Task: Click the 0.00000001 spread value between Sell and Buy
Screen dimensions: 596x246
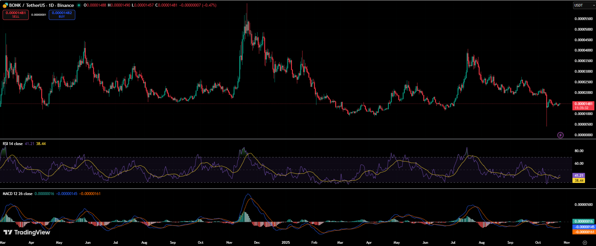Action: click(x=39, y=15)
